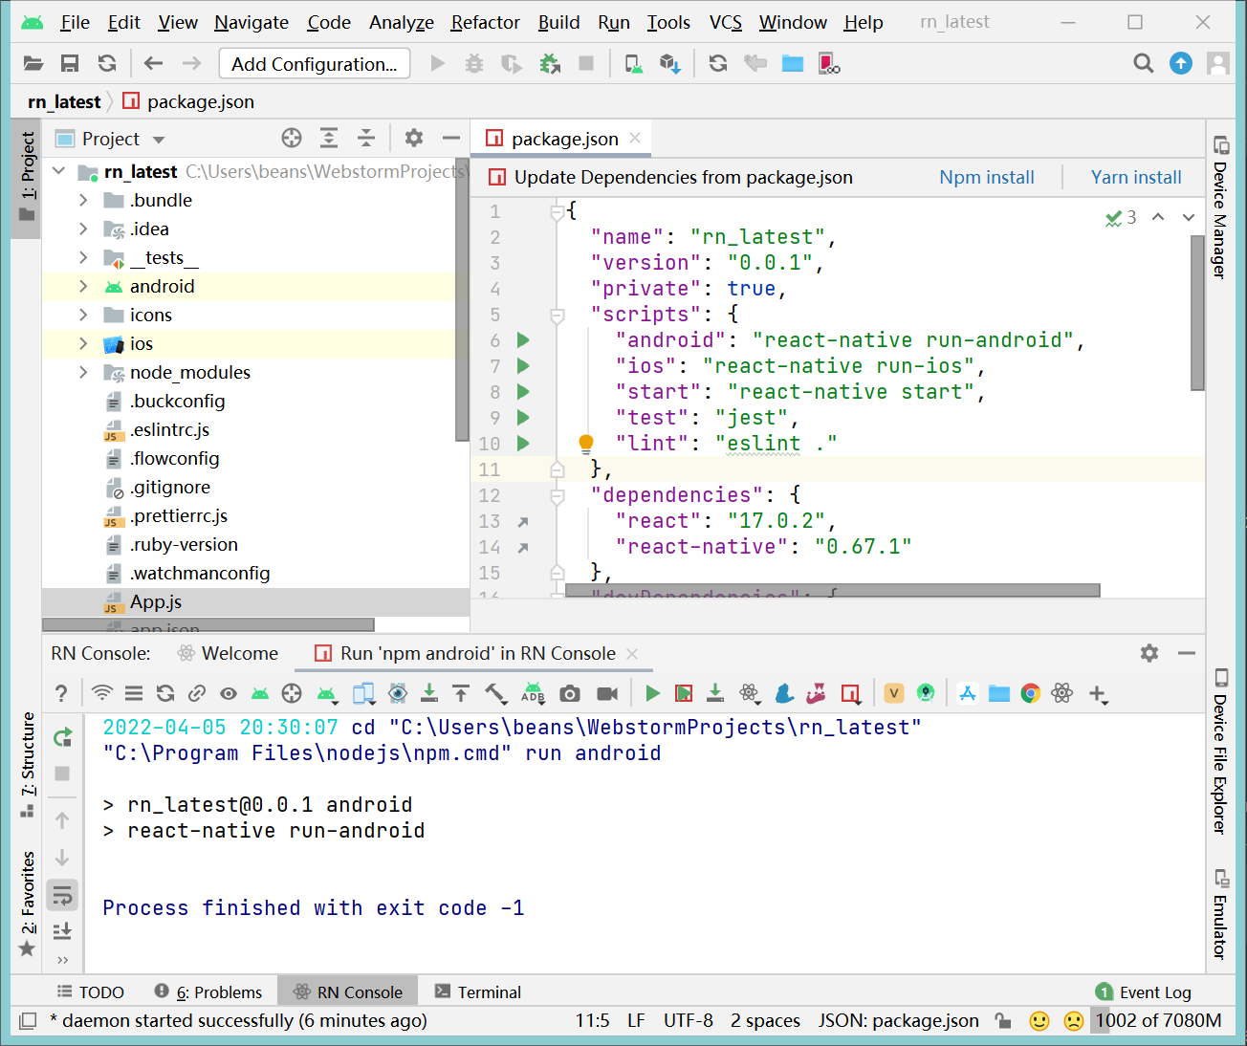
Task: Click the Chrome icon in RN Console toolbar
Action: pyautogui.click(x=1030, y=693)
